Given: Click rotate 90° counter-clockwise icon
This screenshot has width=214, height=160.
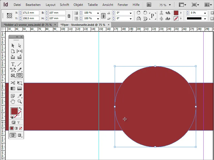Looking at the screenshot, I should (145, 13).
